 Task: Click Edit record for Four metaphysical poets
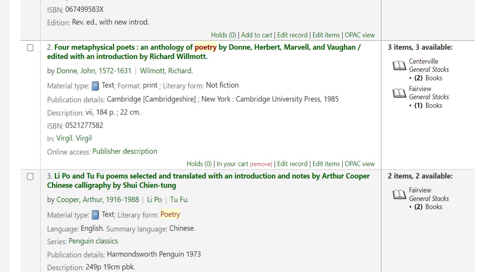pyautogui.click(x=292, y=164)
